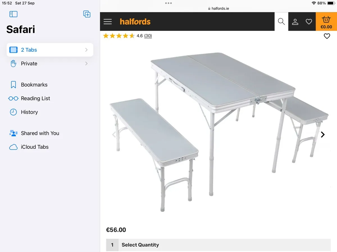Expand the 2 Tabs chevron
Viewport: 337px width, 252px height.
coord(86,50)
